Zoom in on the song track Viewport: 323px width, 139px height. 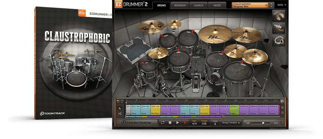(x=282, y=108)
